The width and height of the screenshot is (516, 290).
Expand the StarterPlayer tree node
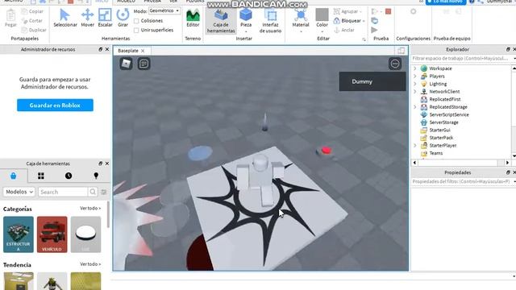(415, 145)
